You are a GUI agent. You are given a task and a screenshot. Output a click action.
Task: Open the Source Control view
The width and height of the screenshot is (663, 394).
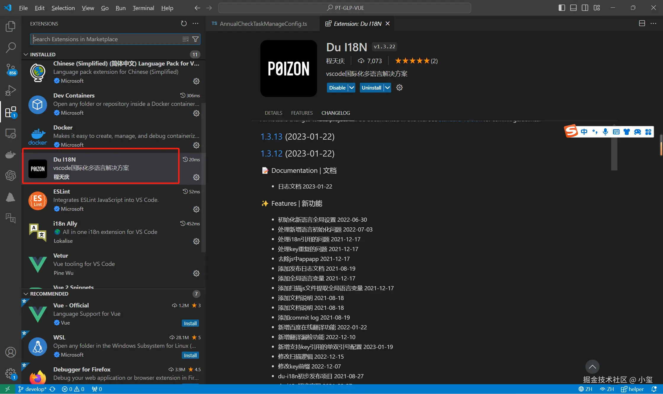tap(10, 69)
